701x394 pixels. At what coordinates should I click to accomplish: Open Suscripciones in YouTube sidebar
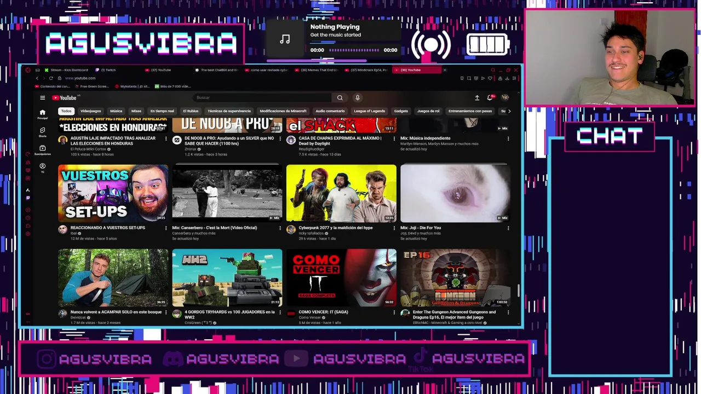pyautogui.click(x=42, y=149)
